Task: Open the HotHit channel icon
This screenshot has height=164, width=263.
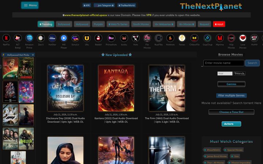Action: (x=254, y=38)
